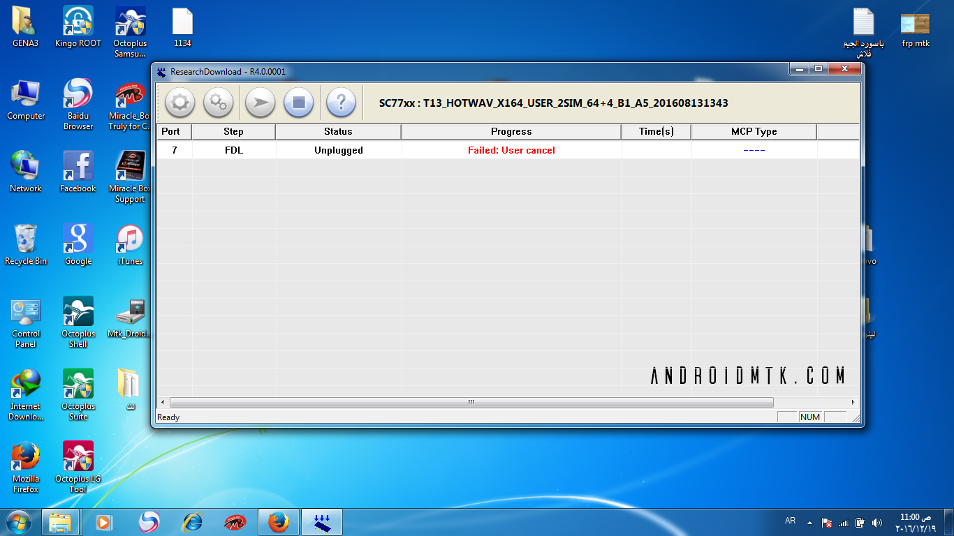This screenshot has height=536, width=954.
Task: Select the Facebook desktop shortcut
Action: (x=78, y=172)
